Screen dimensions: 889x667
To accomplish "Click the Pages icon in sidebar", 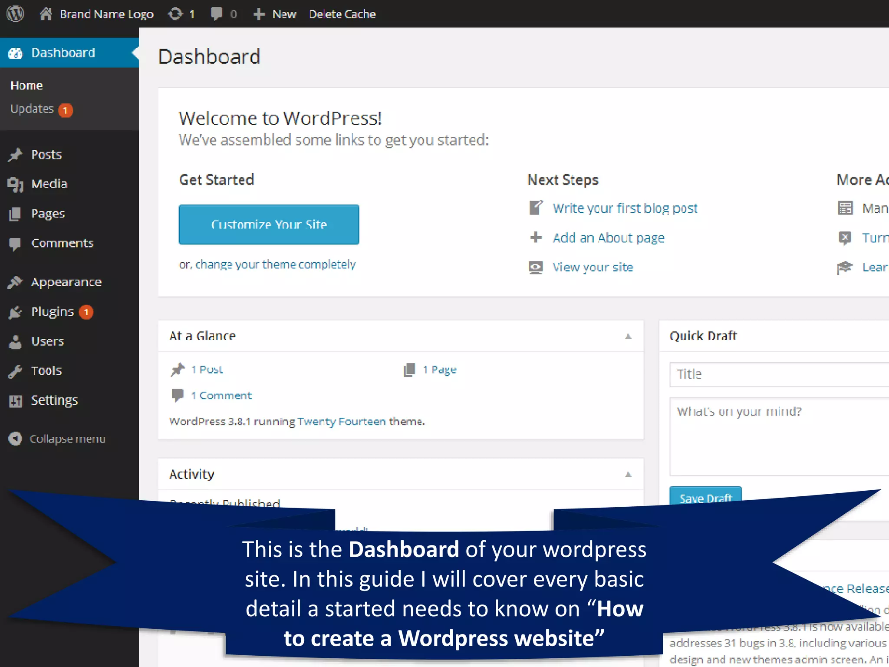I will click(x=15, y=214).
